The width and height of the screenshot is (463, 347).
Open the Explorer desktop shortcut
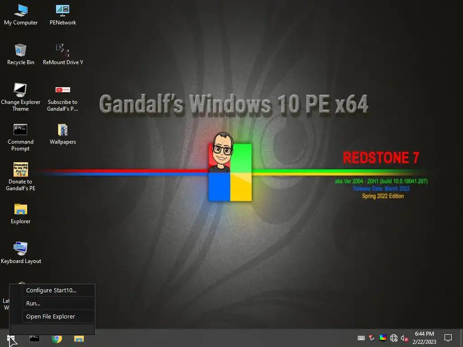[20, 214]
